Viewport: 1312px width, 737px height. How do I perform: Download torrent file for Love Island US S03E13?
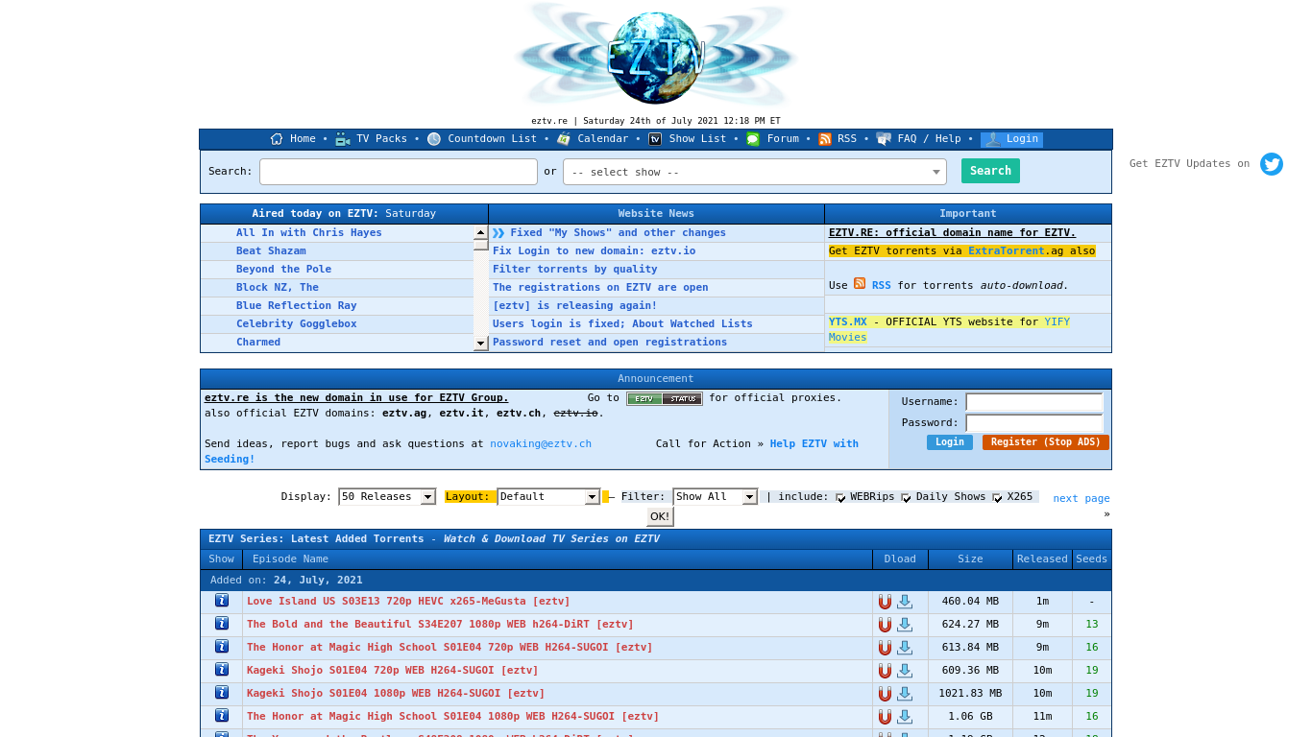905,602
